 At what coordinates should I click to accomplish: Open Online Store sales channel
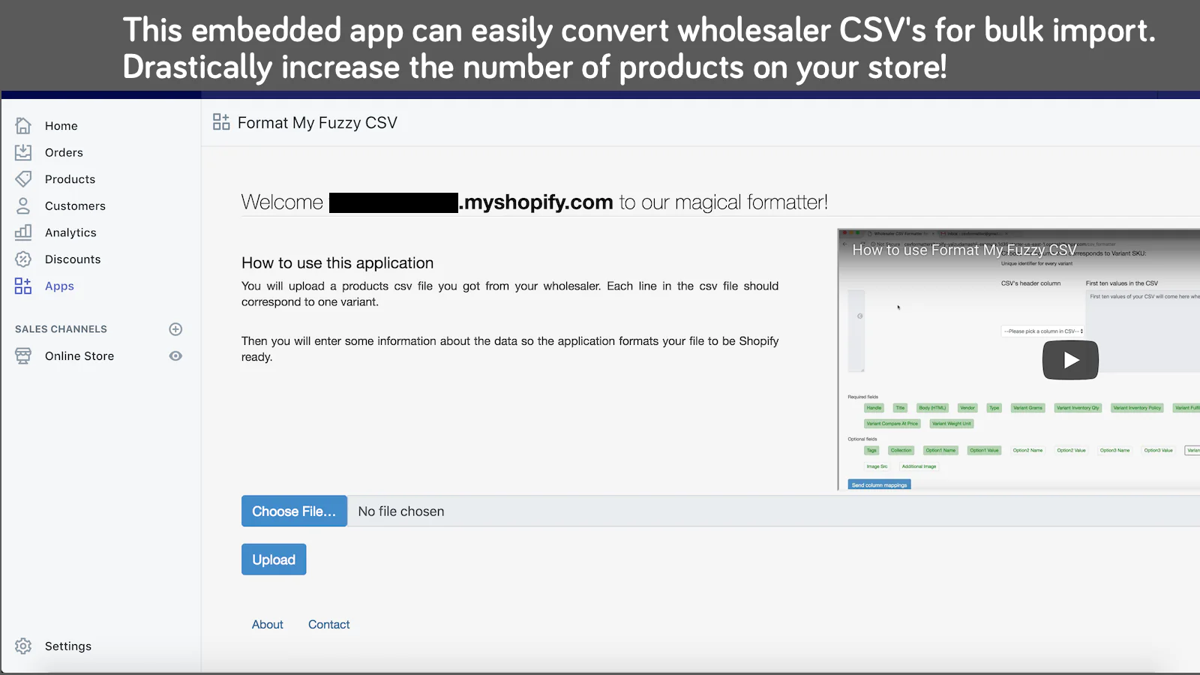point(79,356)
